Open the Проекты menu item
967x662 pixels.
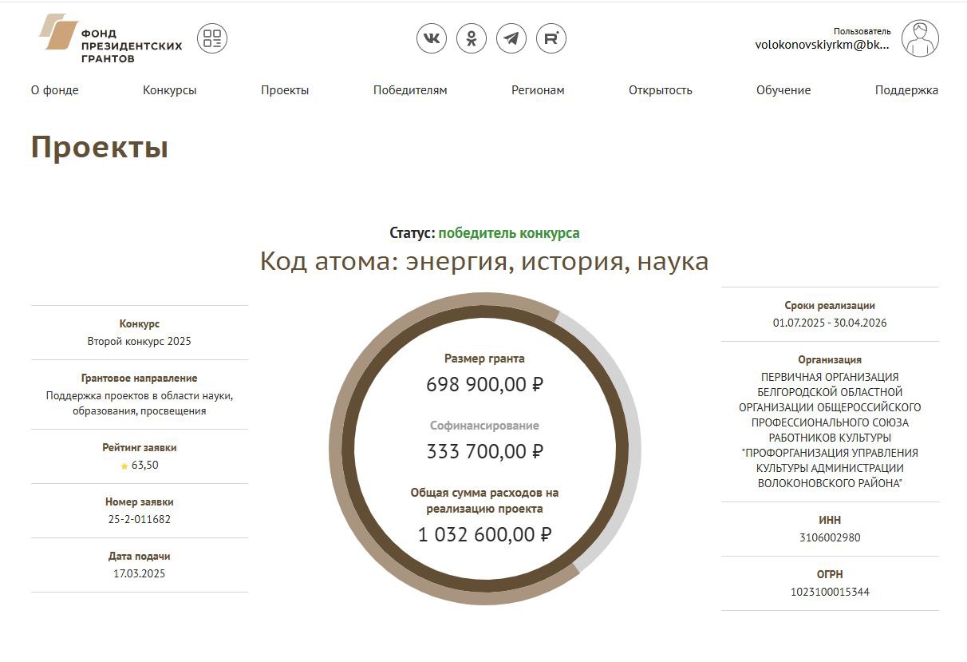pos(285,90)
